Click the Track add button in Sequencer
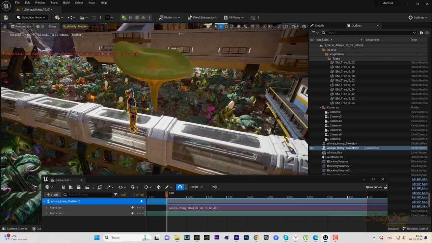 click(x=53, y=195)
